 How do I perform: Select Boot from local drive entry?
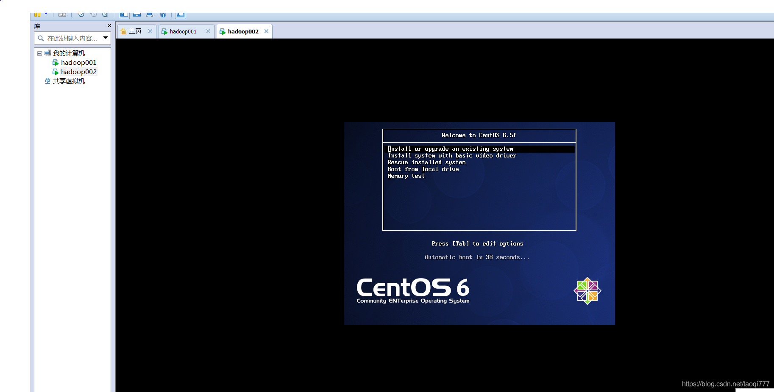(423, 169)
